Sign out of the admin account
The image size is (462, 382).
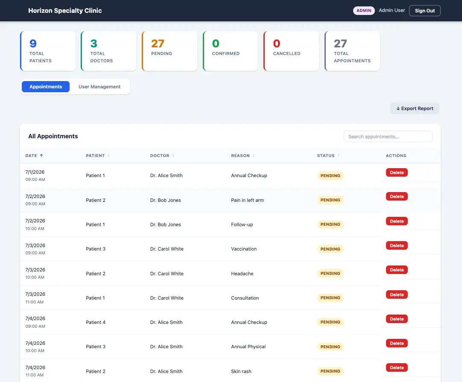pyautogui.click(x=424, y=11)
